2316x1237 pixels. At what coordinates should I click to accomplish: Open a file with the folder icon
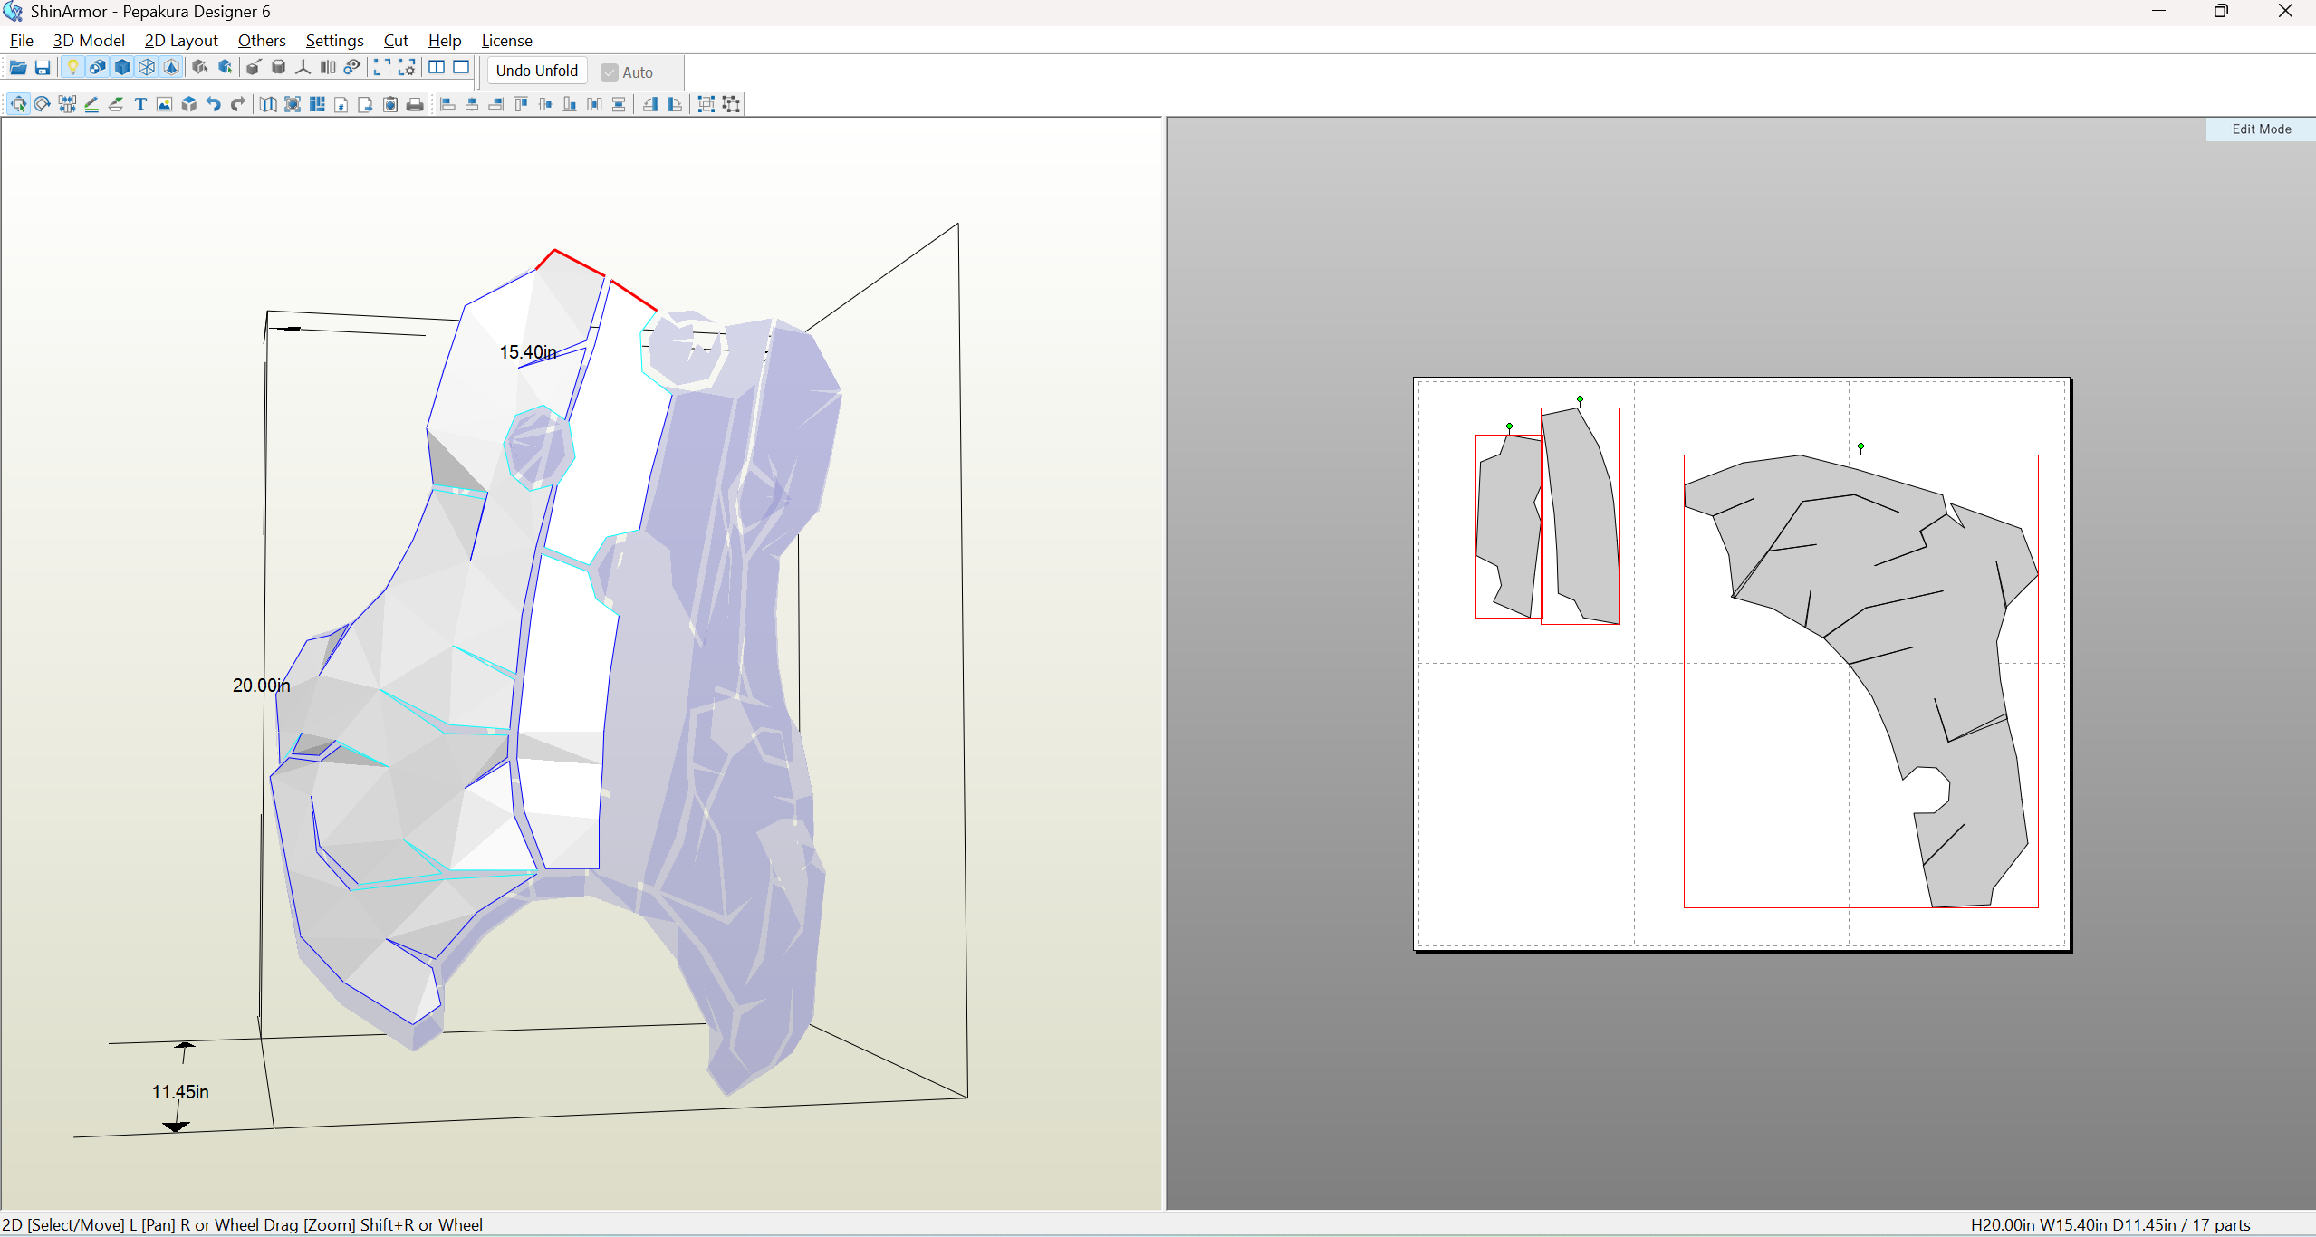18,68
